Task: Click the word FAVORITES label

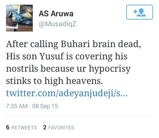Action: click(61, 128)
